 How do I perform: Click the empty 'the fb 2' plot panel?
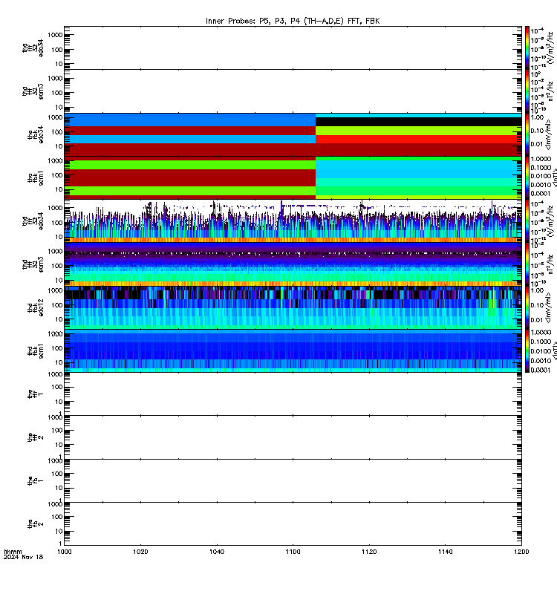coord(293,523)
